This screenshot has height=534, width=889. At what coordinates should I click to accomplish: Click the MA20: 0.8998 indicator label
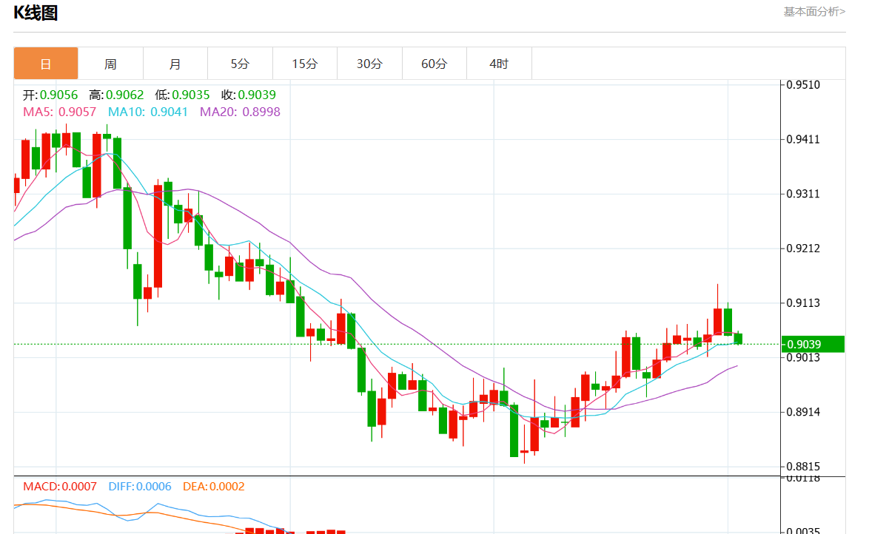tap(240, 112)
